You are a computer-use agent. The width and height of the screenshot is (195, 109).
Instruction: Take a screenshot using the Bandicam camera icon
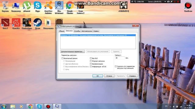point(168,2)
